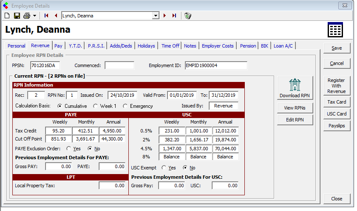Click the printer icon
357x211 pixels.
pyautogui.click(x=27, y=16)
